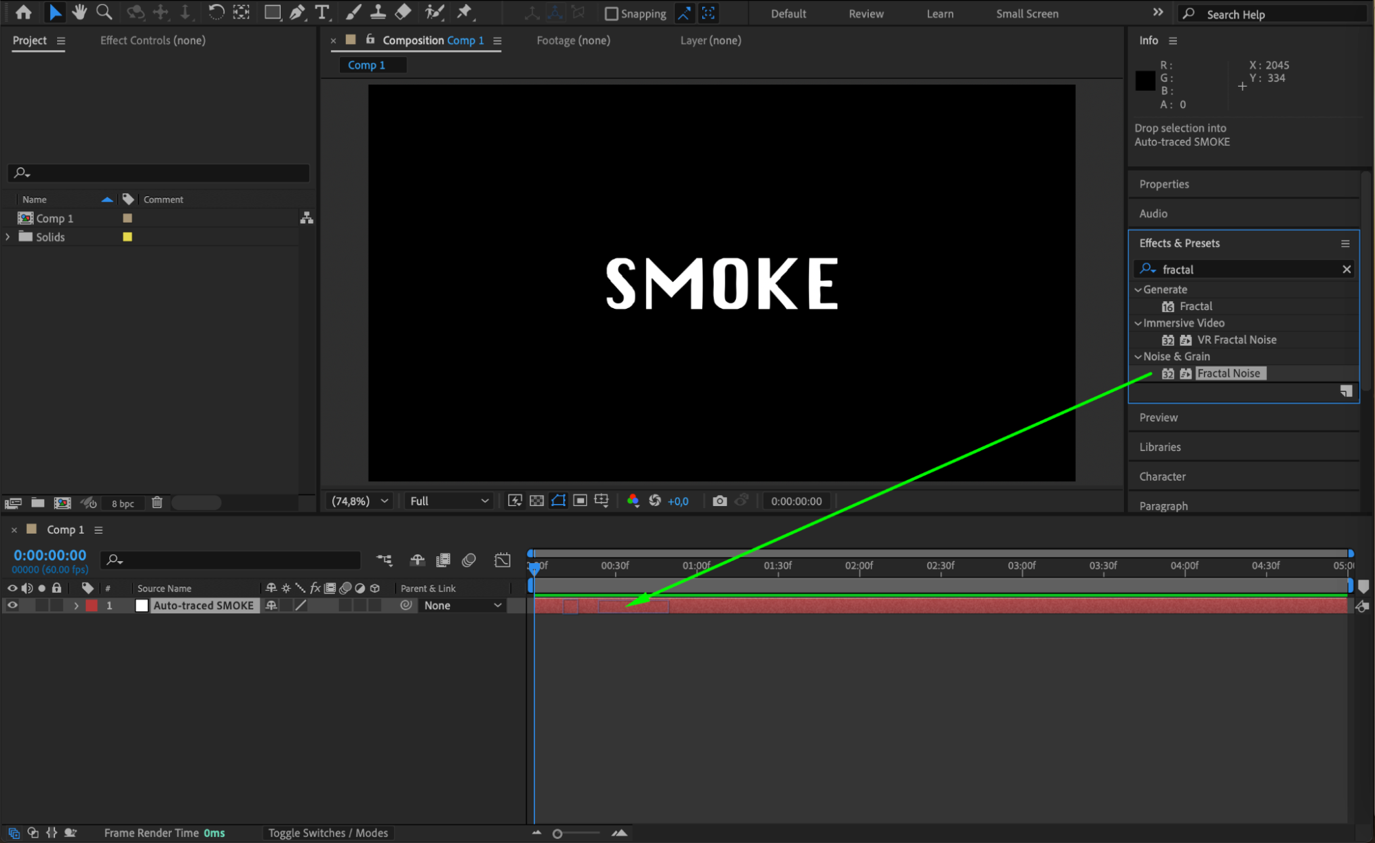Image resolution: width=1375 pixels, height=843 pixels.
Task: Select the Horizontal Type tool
Action: [321, 12]
